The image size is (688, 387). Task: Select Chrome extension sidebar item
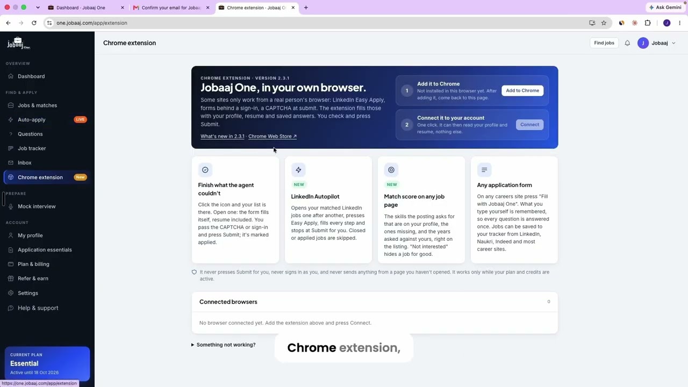(x=47, y=177)
